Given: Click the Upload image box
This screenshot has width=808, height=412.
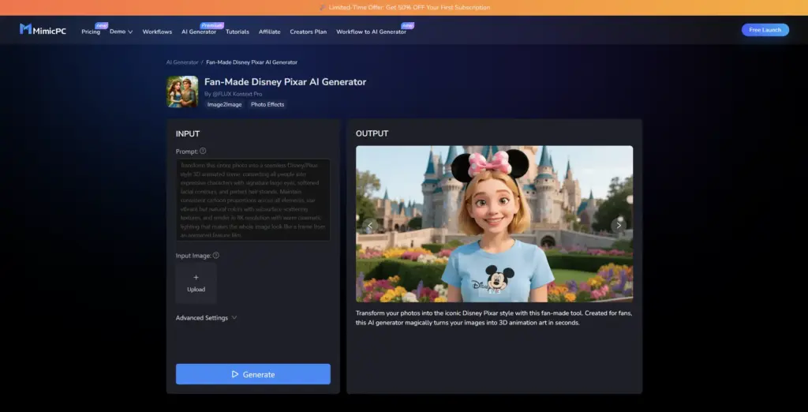Looking at the screenshot, I should (x=196, y=283).
